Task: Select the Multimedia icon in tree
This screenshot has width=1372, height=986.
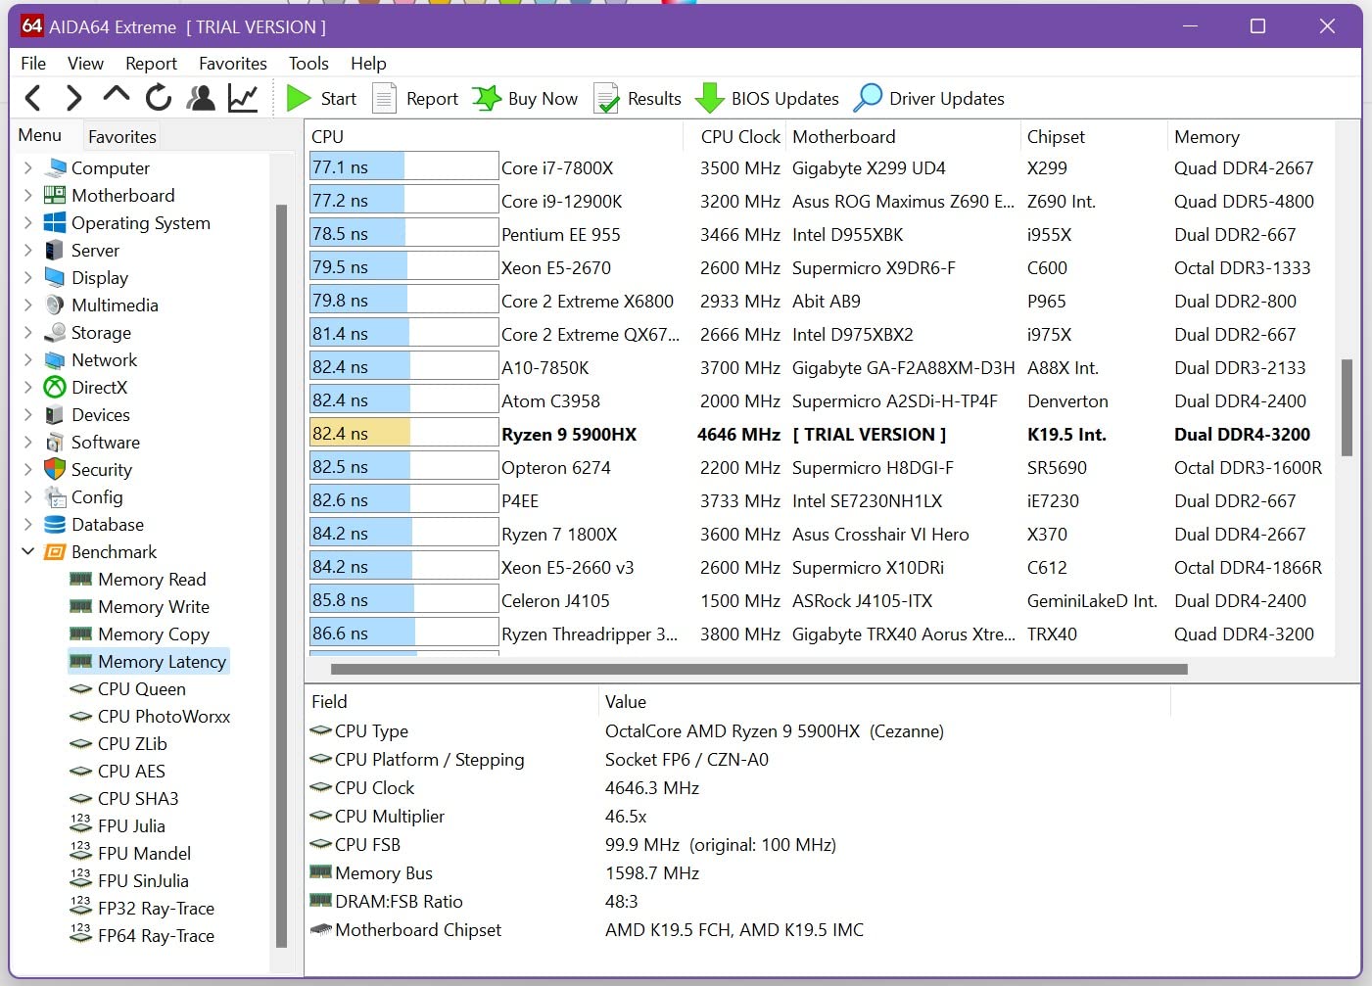Action: click(x=55, y=305)
